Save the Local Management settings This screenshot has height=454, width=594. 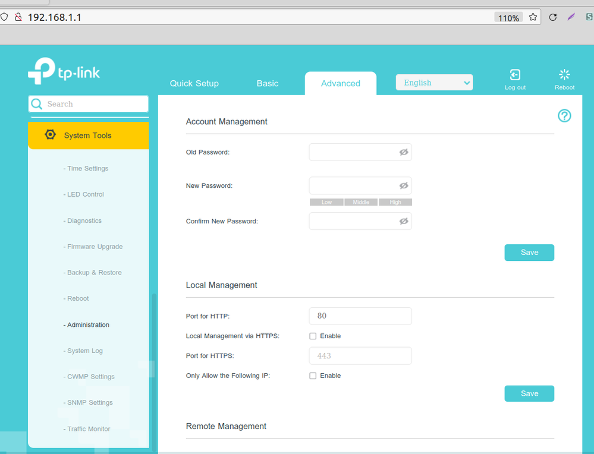point(529,393)
